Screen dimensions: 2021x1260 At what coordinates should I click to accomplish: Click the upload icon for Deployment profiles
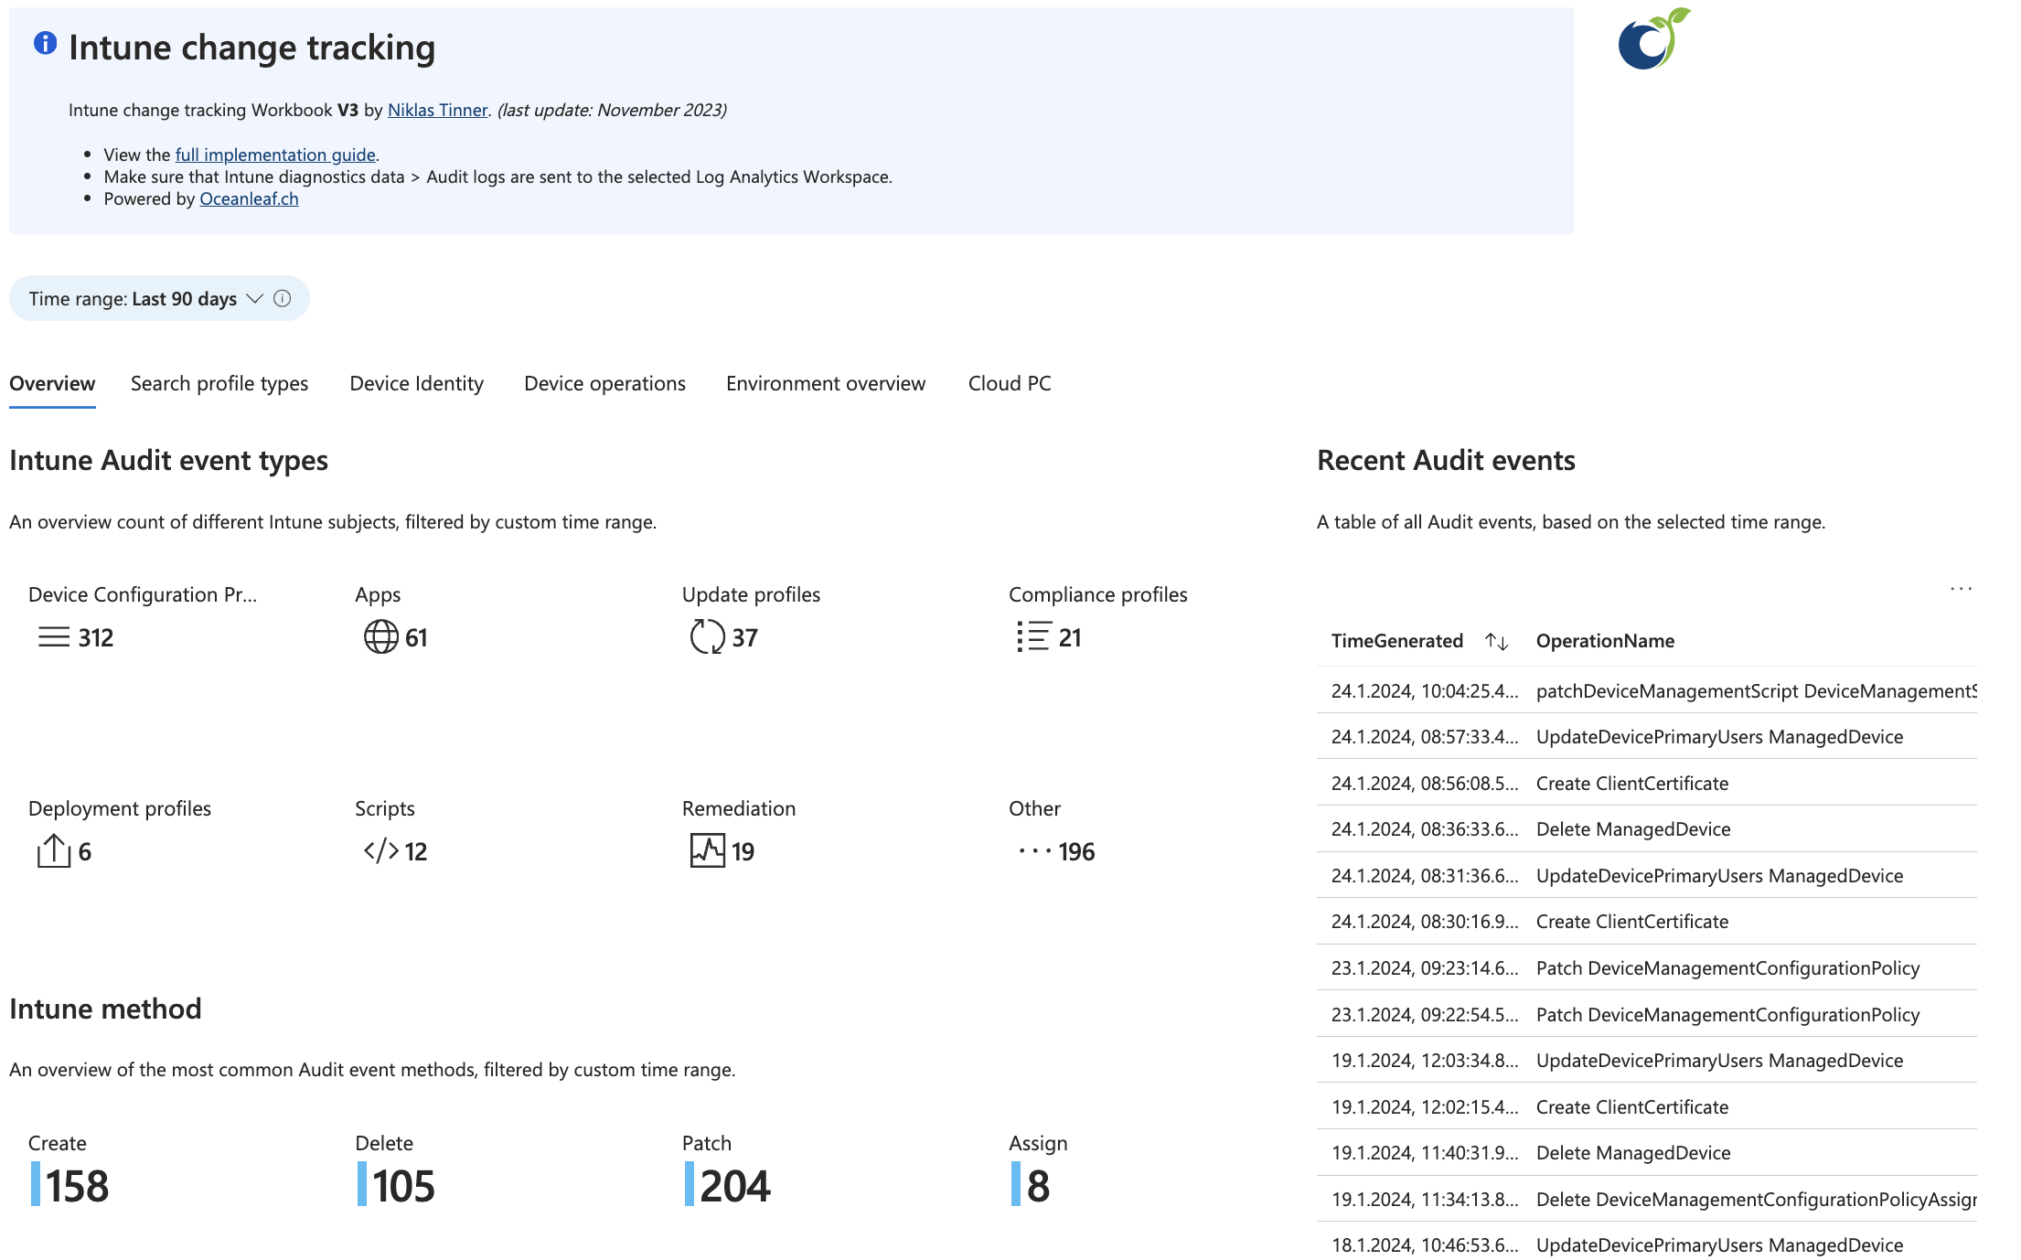coord(54,851)
